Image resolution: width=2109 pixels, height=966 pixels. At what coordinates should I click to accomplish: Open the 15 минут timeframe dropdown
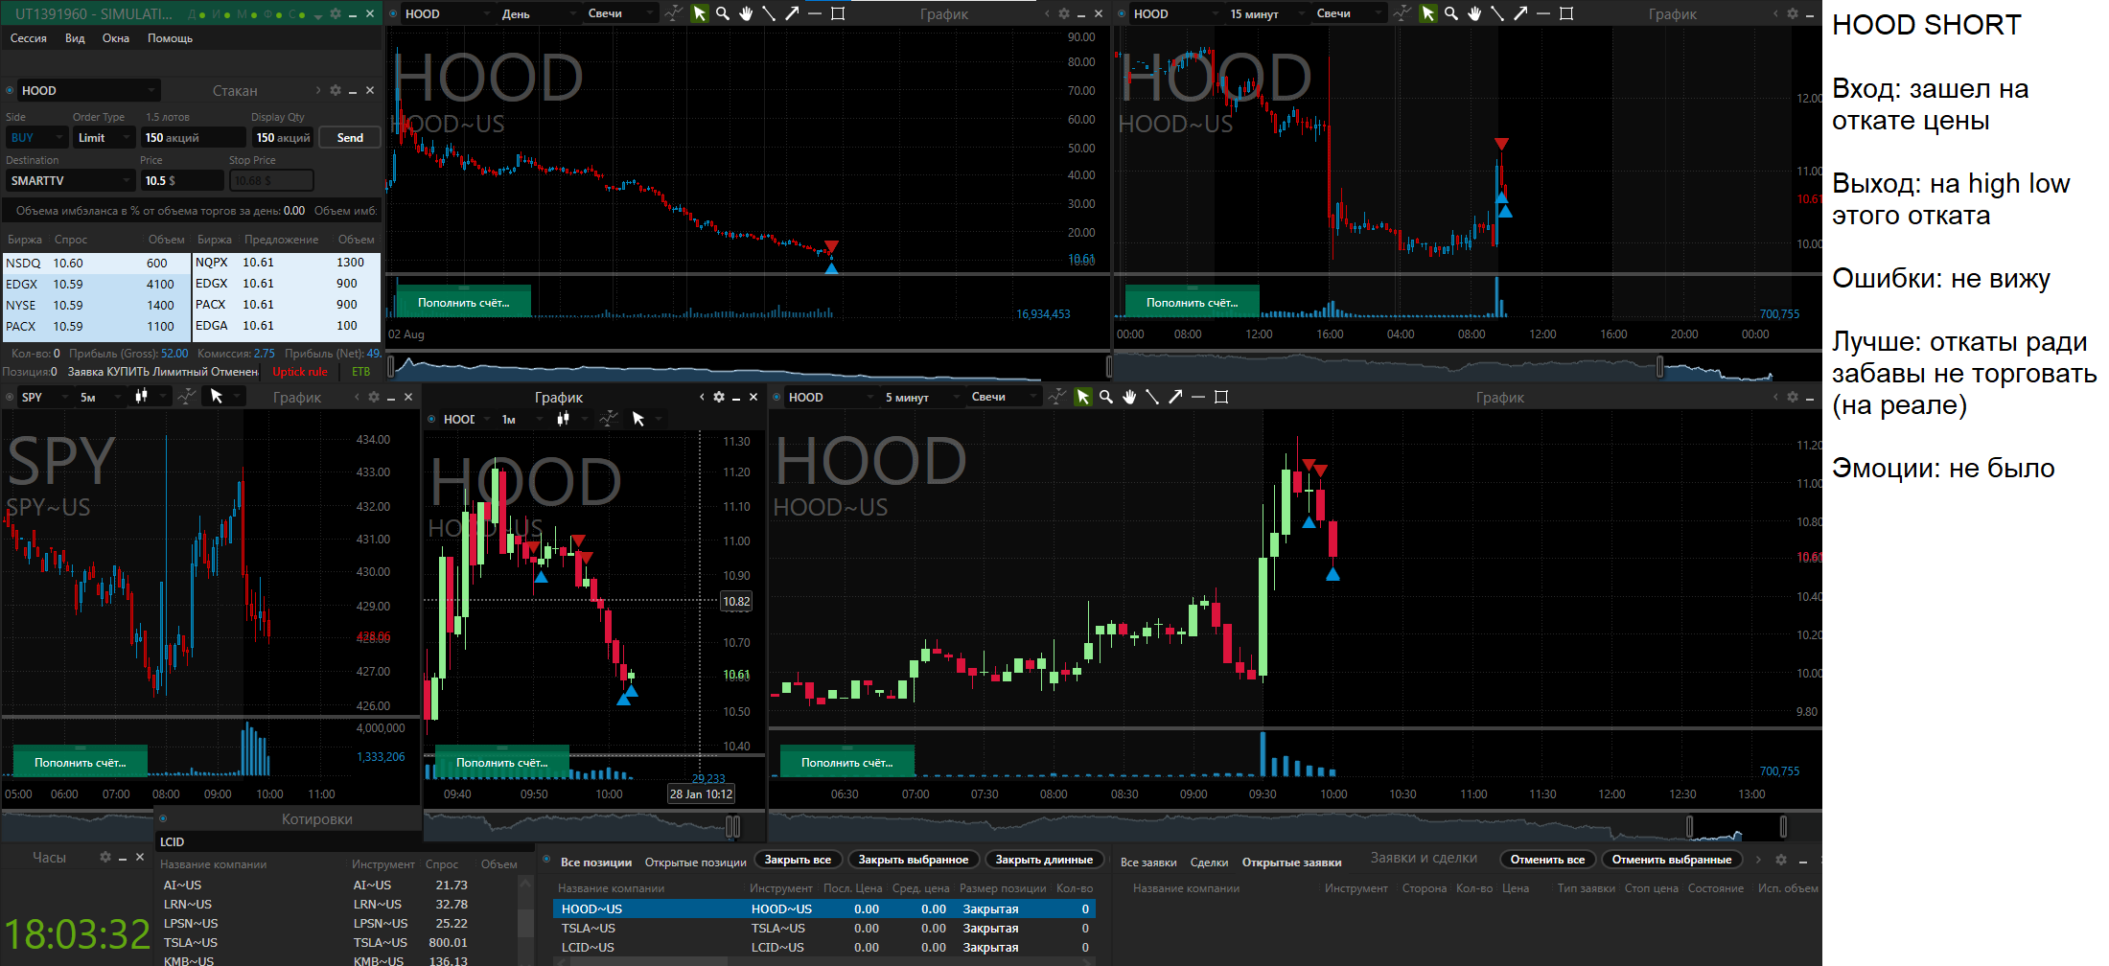click(x=1268, y=13)
